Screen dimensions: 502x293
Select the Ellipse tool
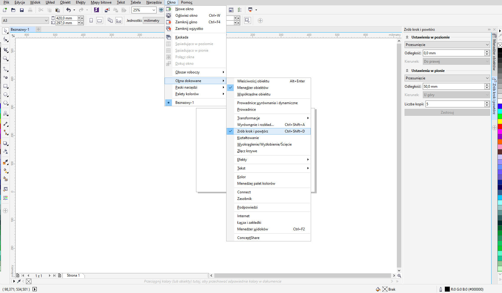5,95
